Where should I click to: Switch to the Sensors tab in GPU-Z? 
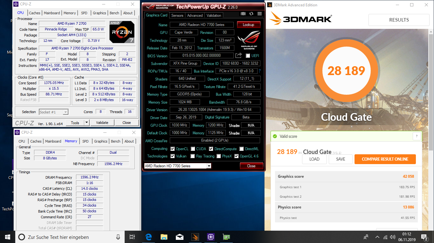tap(177, 15)
